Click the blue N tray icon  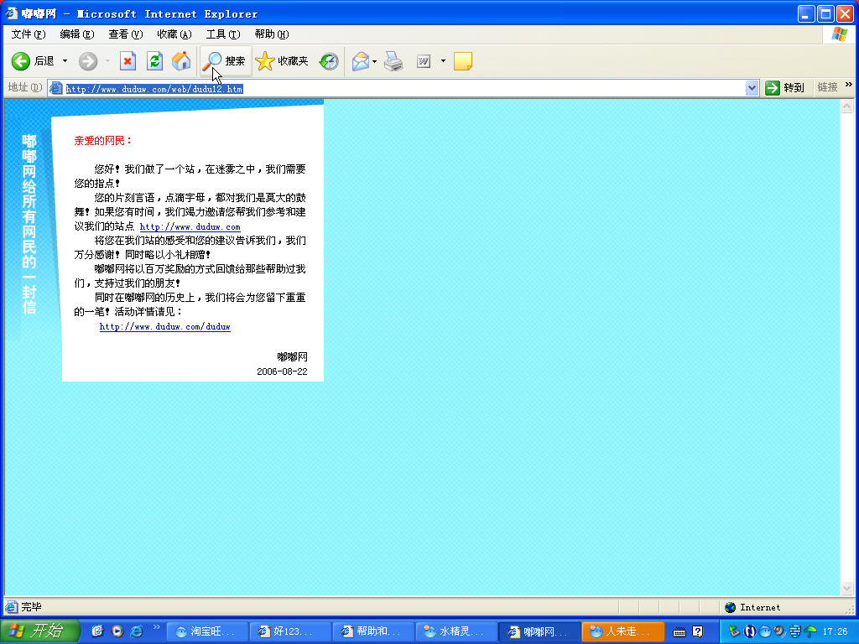[x=749, y=631]
